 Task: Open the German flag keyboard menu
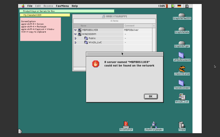tap(179, 6)
